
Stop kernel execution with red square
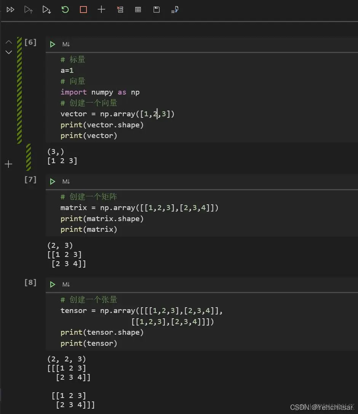(x=83, y=10)
